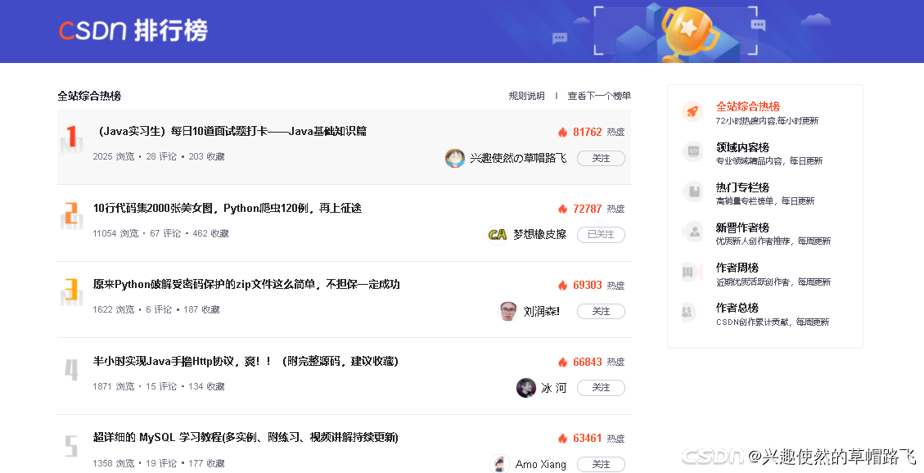The height and width of the screenshot is (473, 924).
Task: Unfollow 梦想橡皮擦 via 已关注 button
Action: click(x=601, y=234)
